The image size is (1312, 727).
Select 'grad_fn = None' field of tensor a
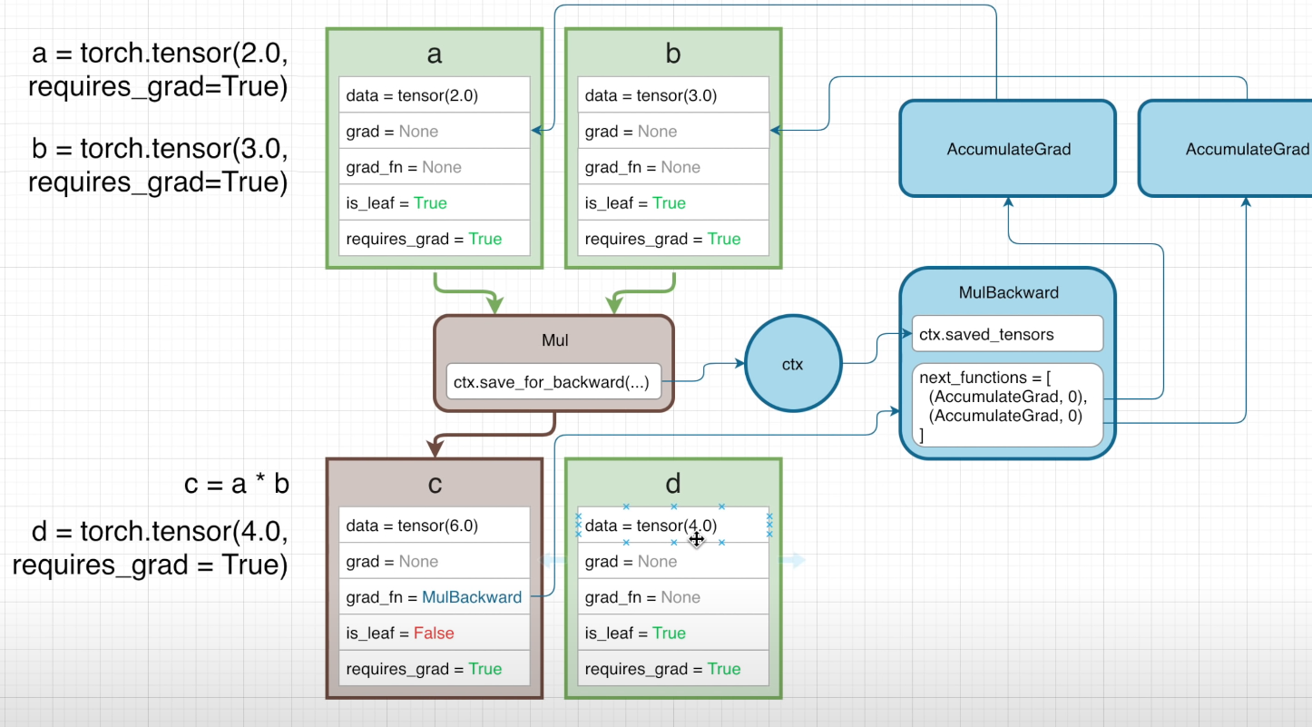point(435,167)
